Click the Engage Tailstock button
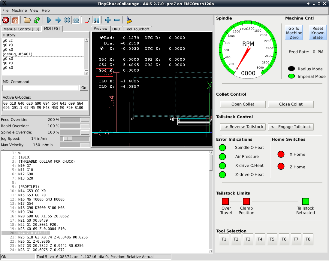This screenshot has height=261, width=329. [291, 127]
